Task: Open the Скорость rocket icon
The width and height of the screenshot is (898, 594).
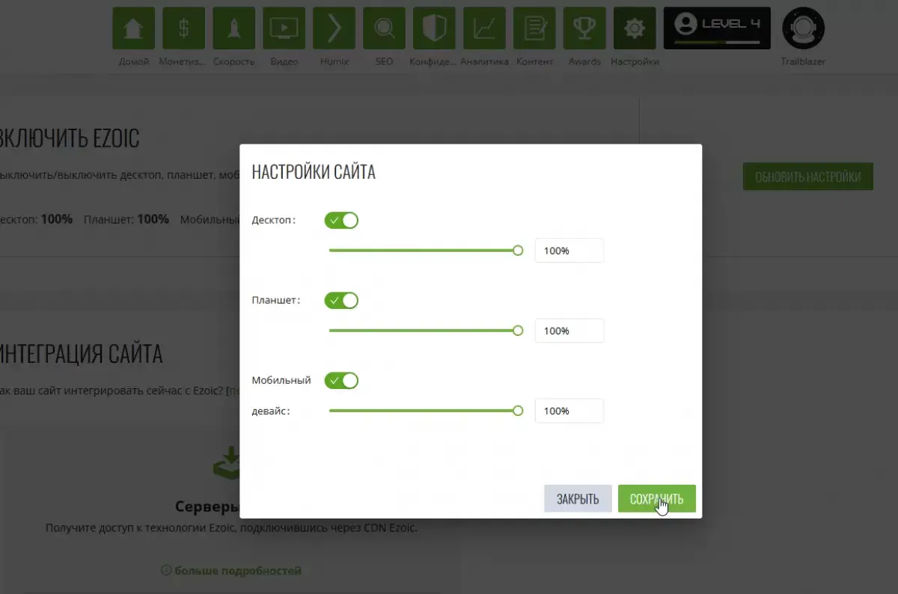Action: 233,28
